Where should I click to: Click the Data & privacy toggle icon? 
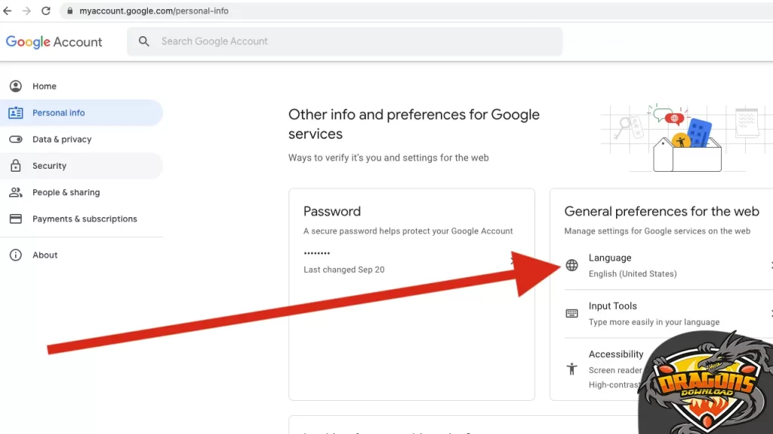point(15,139)
